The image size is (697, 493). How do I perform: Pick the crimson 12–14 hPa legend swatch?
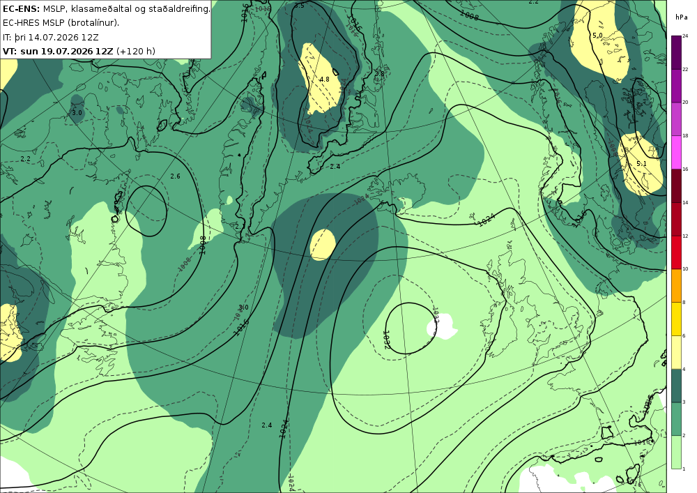click(676, 219)
